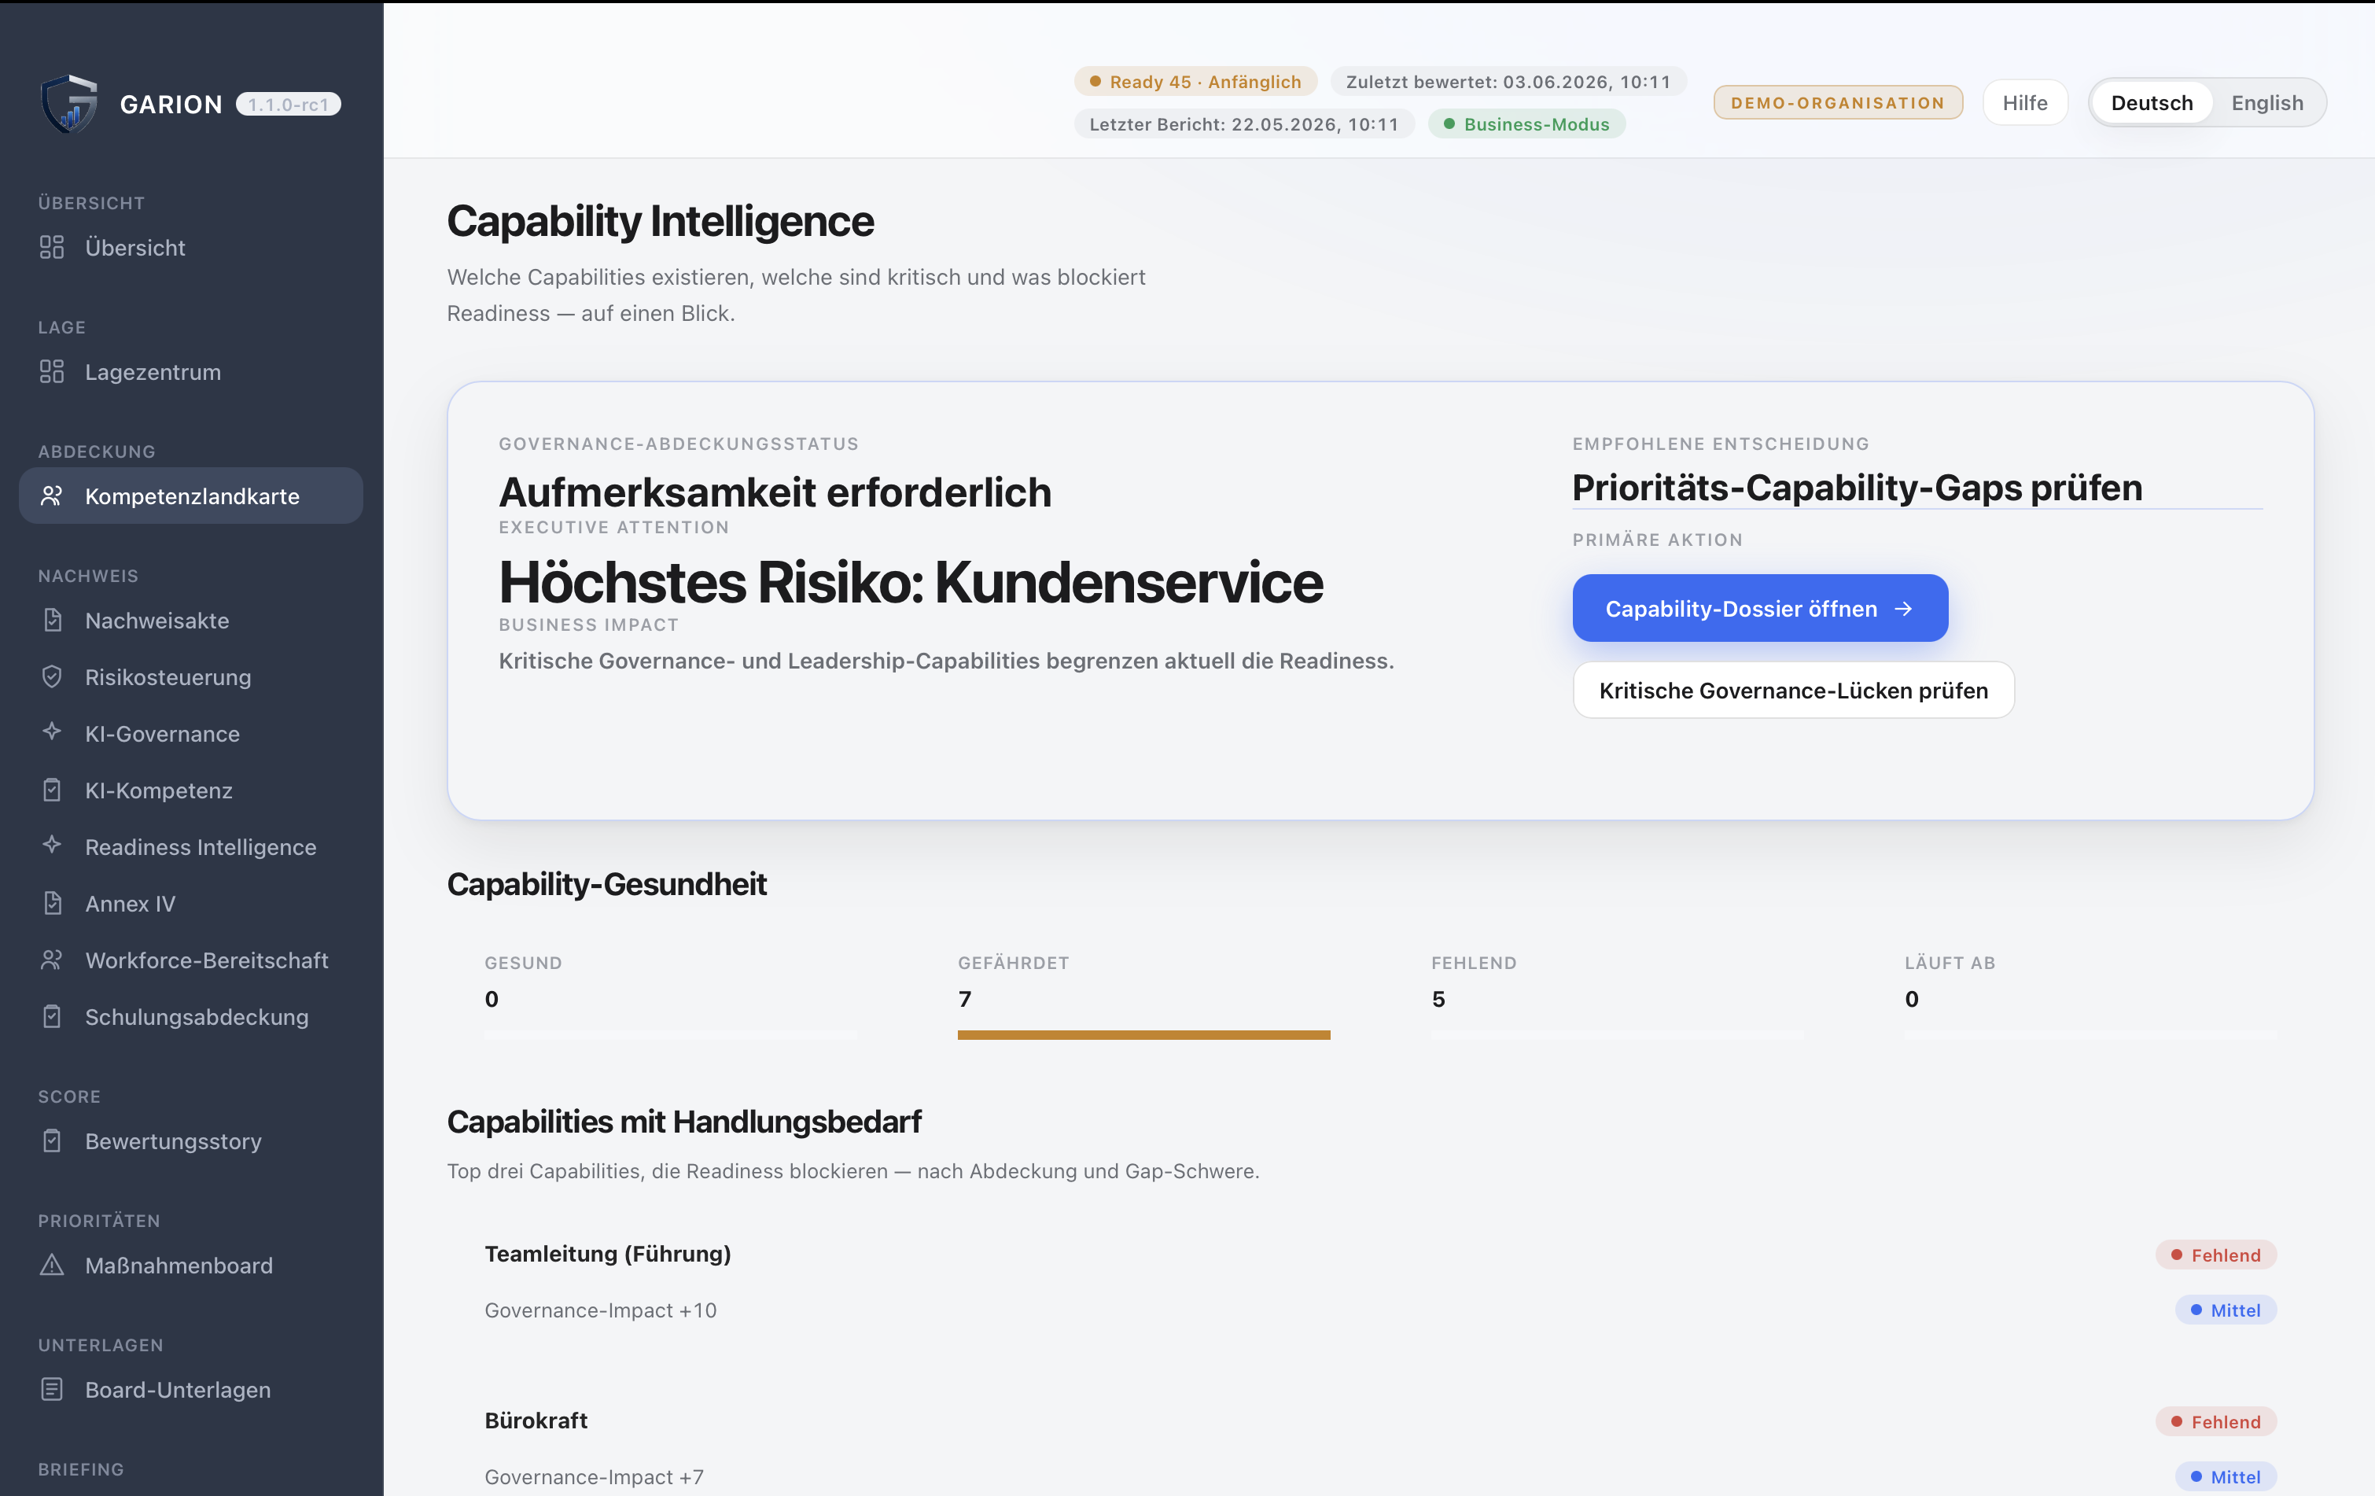Click the Maßnahmenboard warning triangle icon
Screen dimensions: 2375x1496
click(52, 1266)
